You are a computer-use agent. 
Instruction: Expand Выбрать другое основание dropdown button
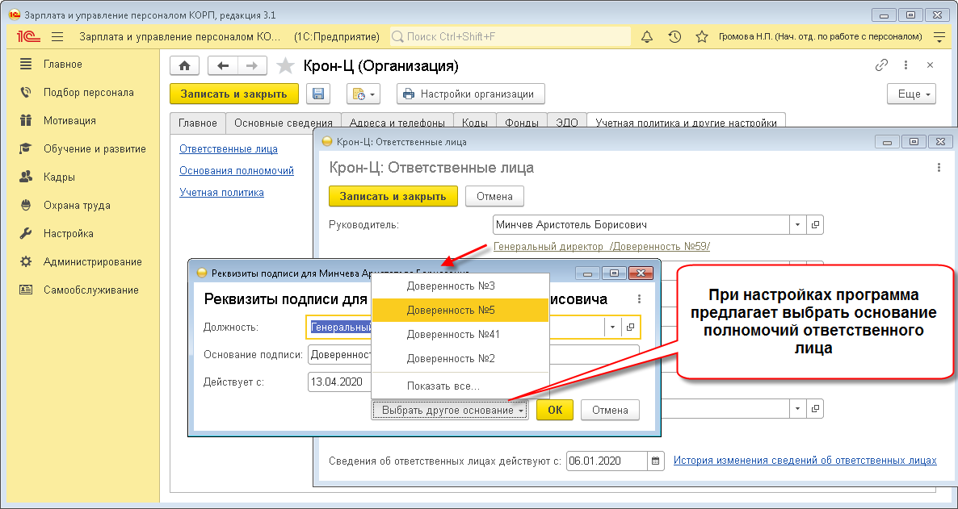point(450,410)
